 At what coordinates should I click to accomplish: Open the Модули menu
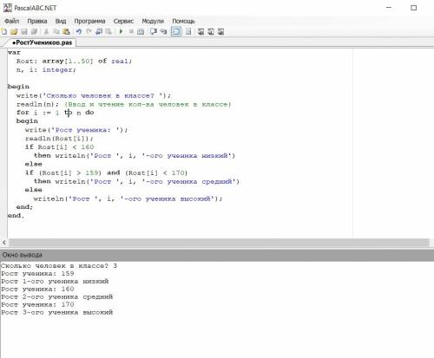click(153, 21)
